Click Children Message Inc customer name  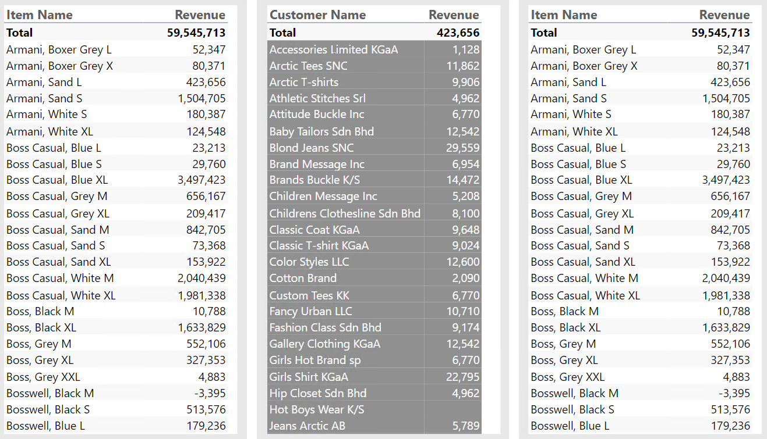[x=323, y=196]
